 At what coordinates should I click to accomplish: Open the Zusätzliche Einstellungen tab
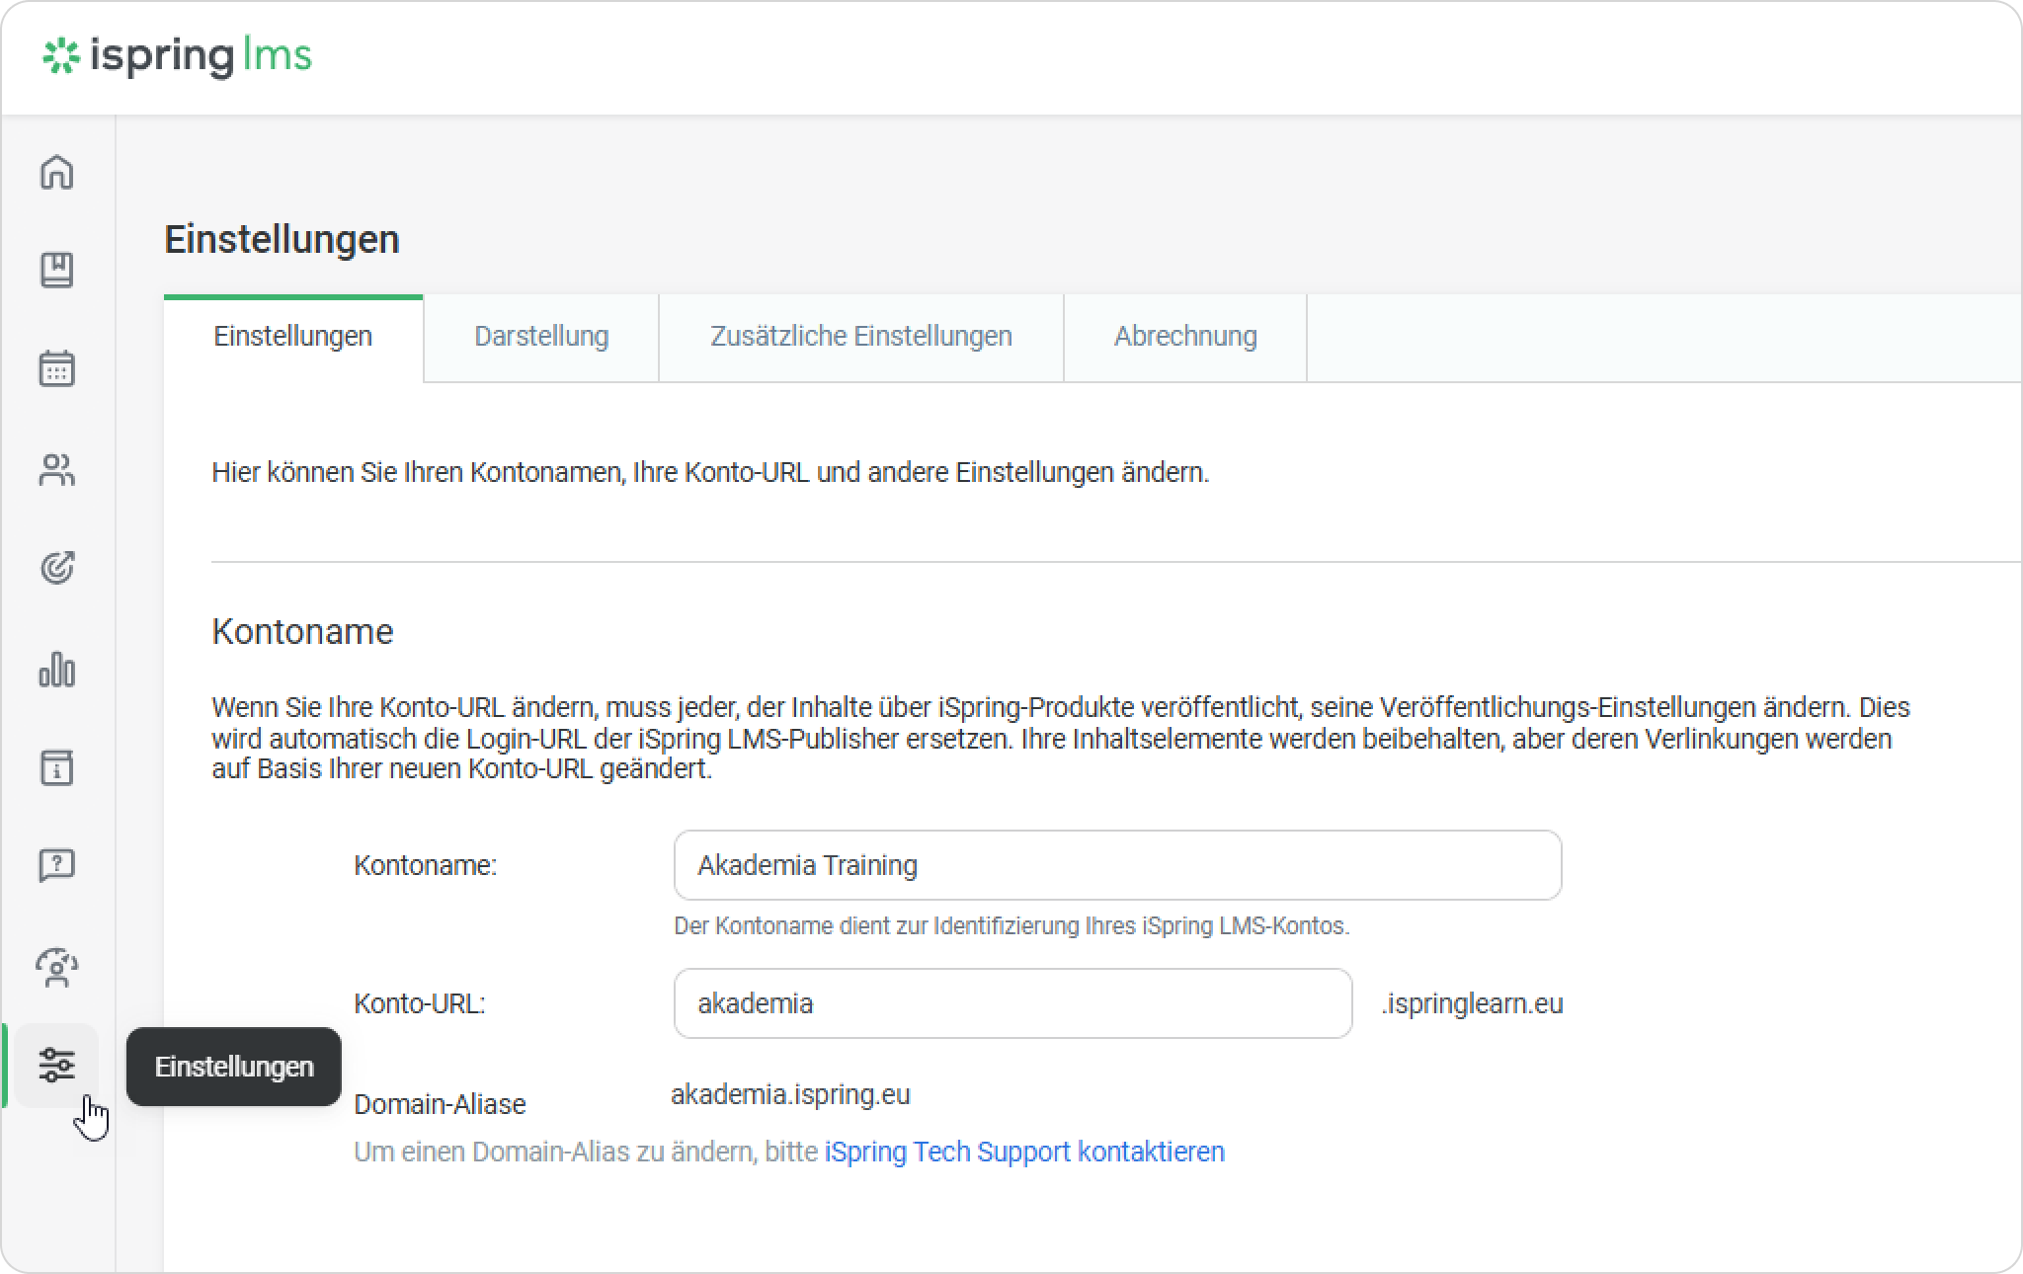tap(860, 337)
